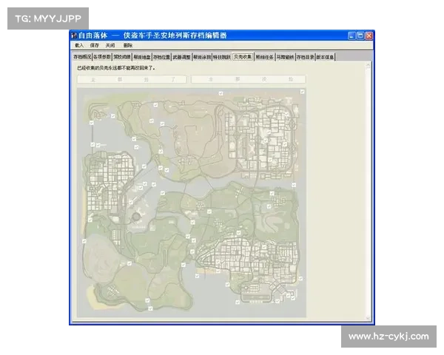Show the 特技跳跃 tab
Screen dimensions: 444x355
221,56
